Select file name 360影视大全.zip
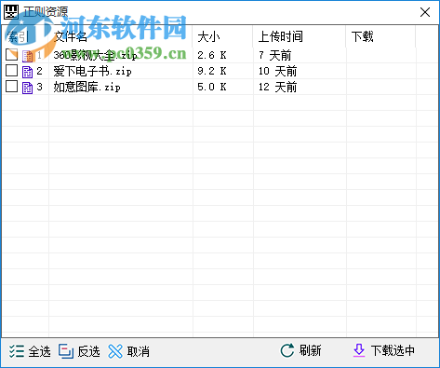 point(95,55)
